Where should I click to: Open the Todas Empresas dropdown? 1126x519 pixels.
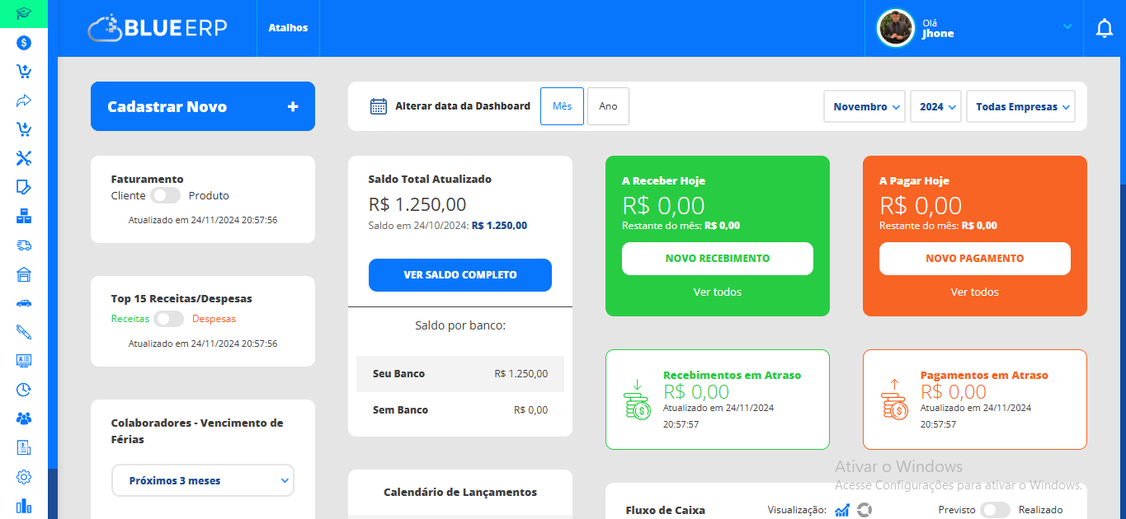click(x=1020, y=107)
